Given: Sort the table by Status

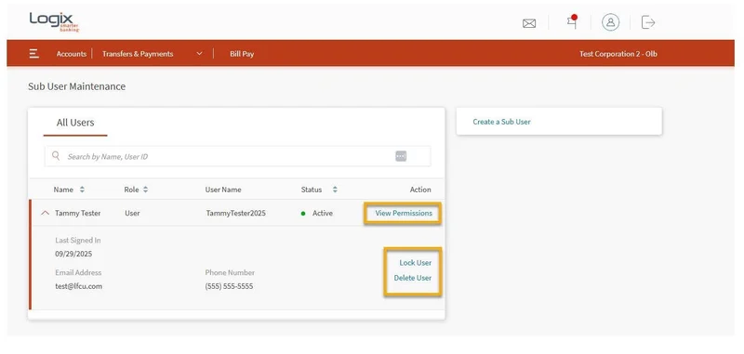Looking at the screenshot, I should (x=335, y=190).
